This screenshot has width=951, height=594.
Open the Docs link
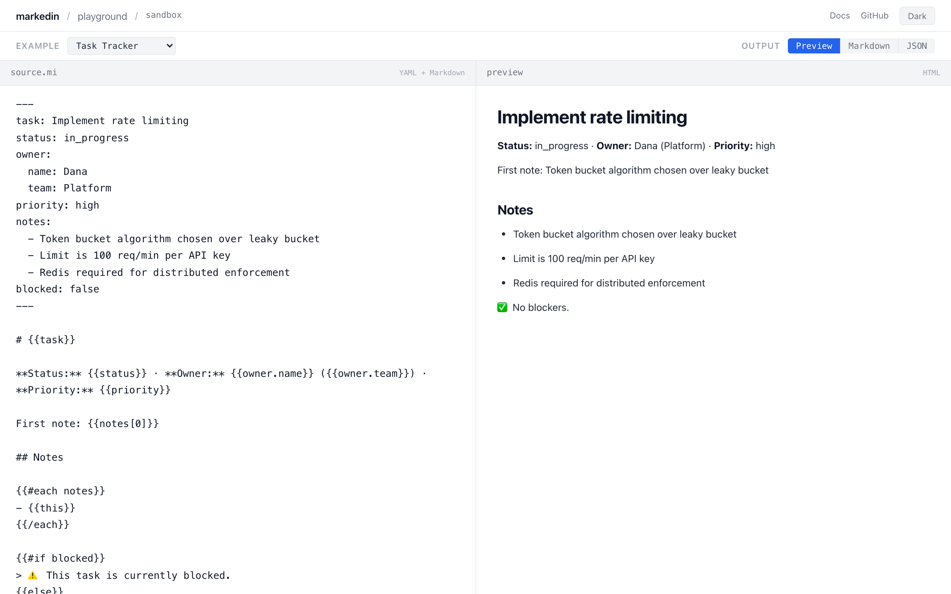click(x=839, y=16)
